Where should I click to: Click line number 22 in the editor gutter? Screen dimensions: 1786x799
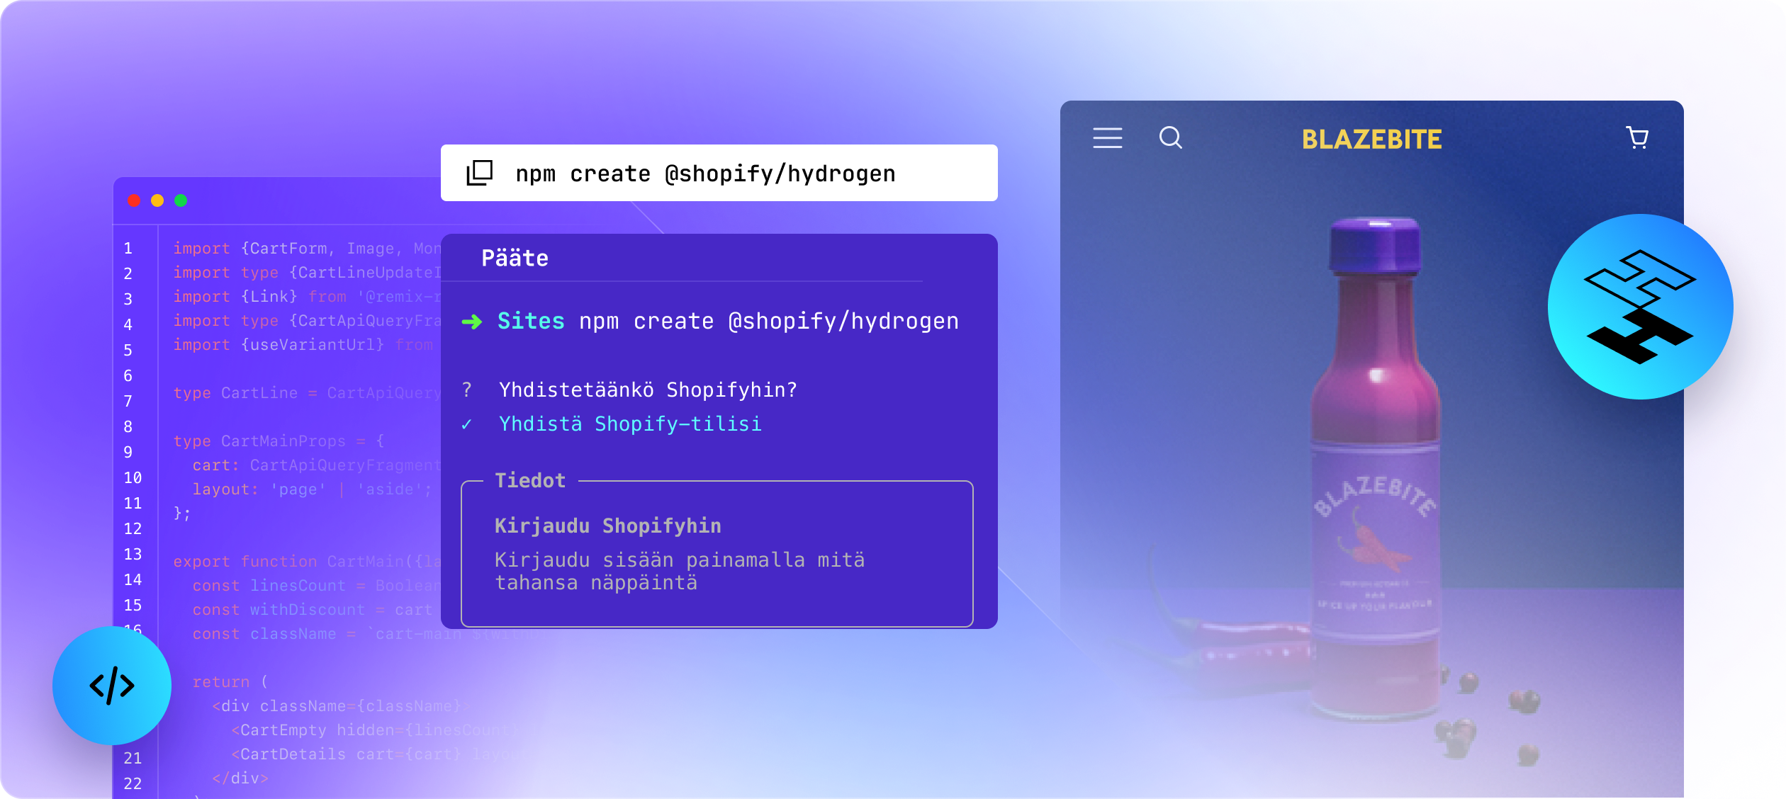(x=133, y=783)
